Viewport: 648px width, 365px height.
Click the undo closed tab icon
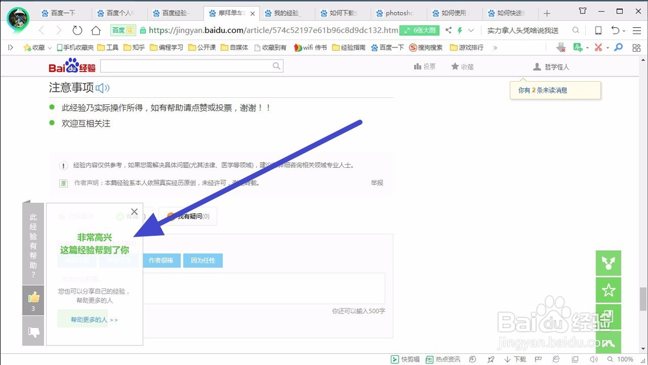(x=616, y=30)
